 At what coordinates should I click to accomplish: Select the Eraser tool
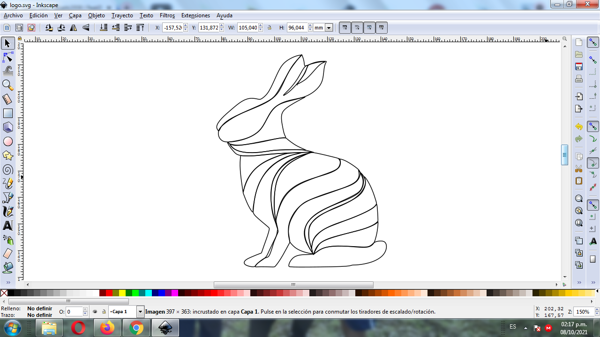click(7, 254)
